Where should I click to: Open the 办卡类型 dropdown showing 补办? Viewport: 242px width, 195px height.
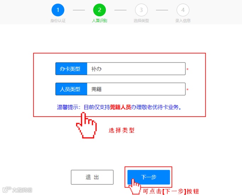pyautogui.click(x=136, y=69)
